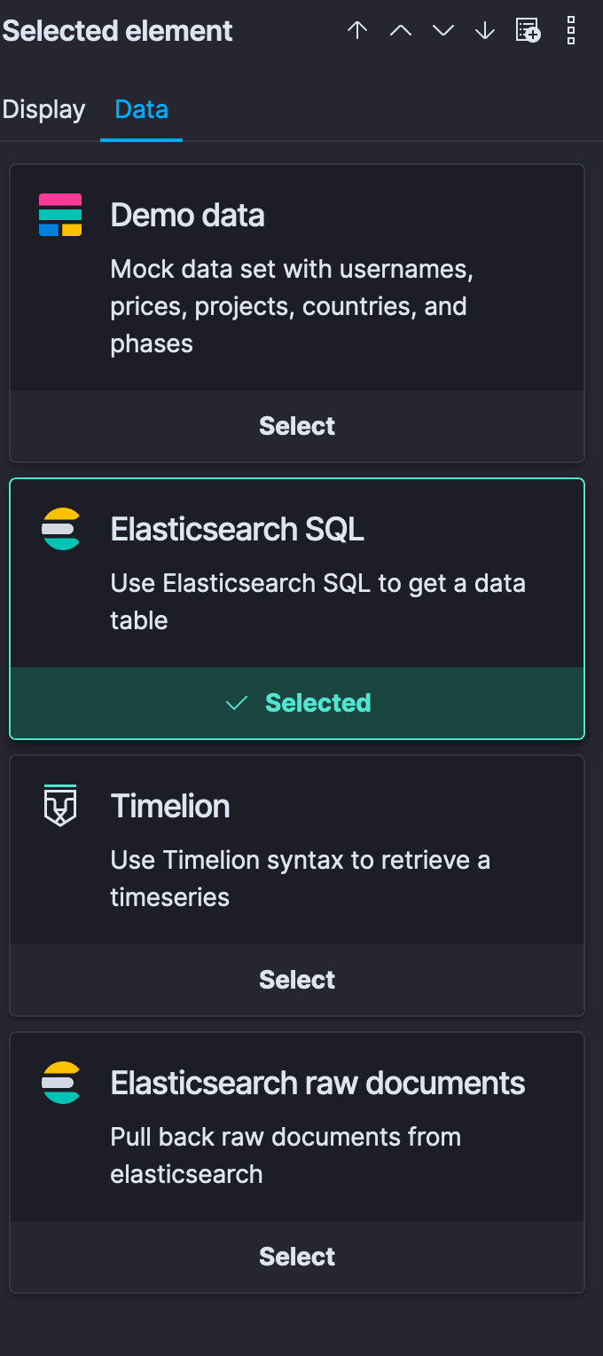The image size is (603, 1356).
Task: Open the Data tab
Action: [142, 109]
